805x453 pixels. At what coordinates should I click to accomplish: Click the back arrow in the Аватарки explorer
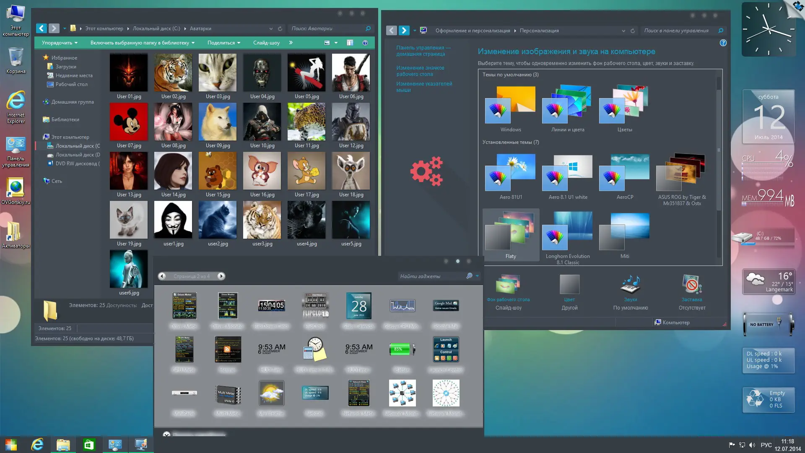(41, 29)
